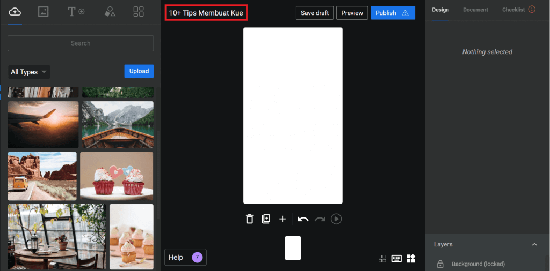Image resolution: width=550 pixels, height=271 pixels.
Task: Click the Upload button
Action: pos(139,71)
